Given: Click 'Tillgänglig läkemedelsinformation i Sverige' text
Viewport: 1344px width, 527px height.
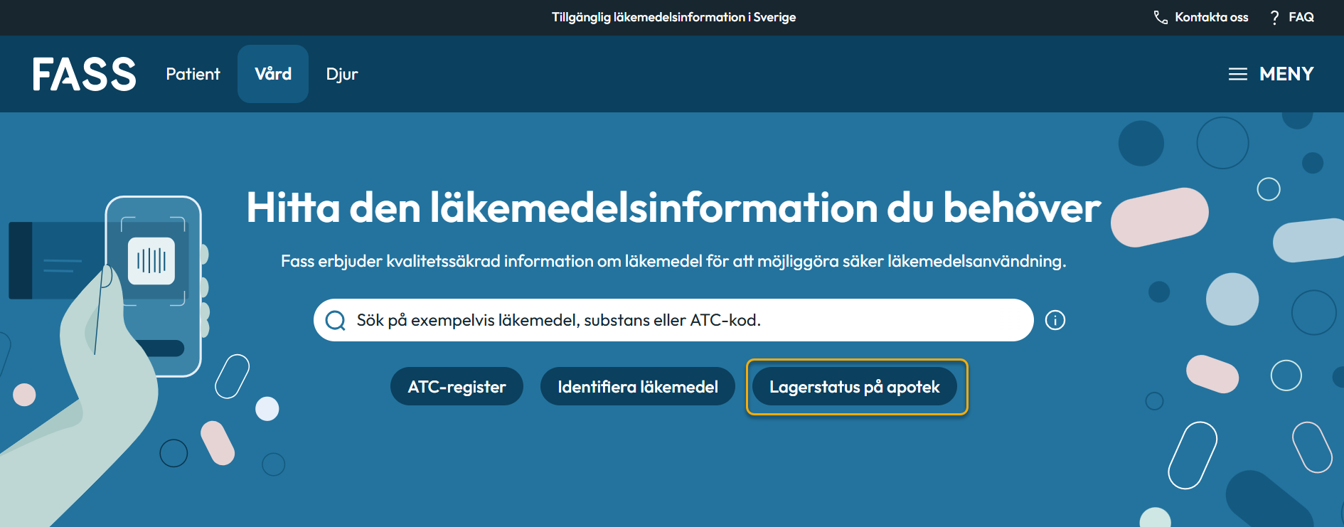Looking at the screenshot, I should point(673,17).
